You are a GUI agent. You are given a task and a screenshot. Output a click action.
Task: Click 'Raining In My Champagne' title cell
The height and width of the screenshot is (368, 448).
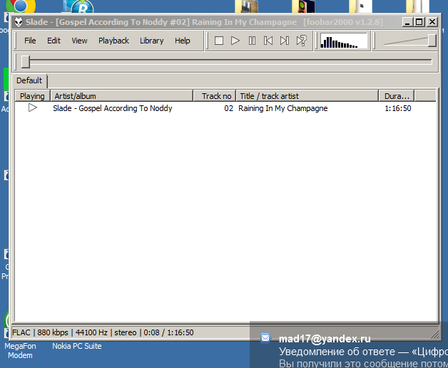coord(283,108)
